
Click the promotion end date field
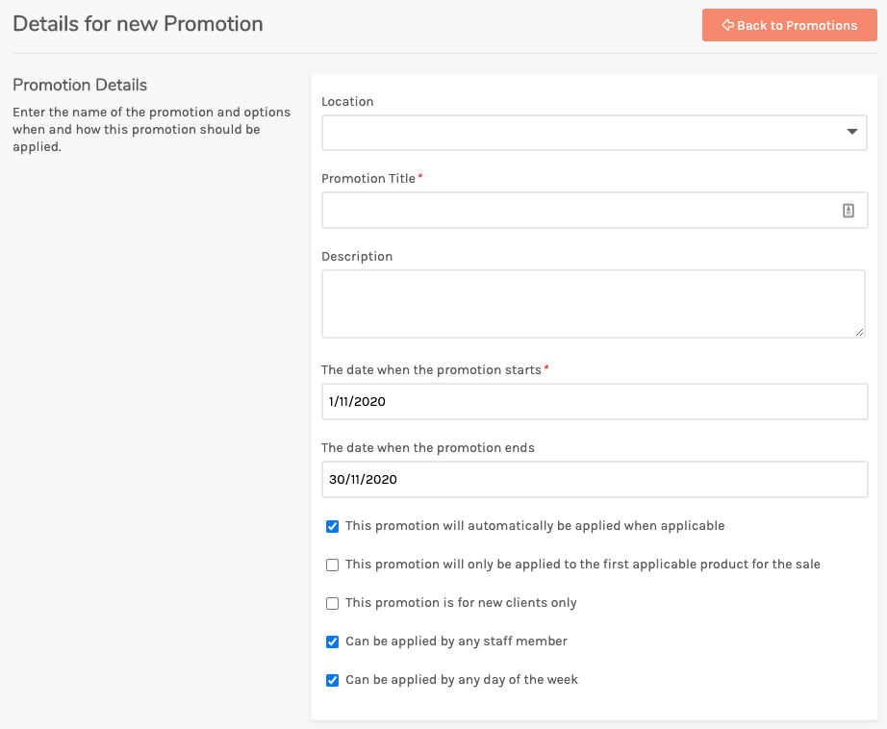point(594,480)
